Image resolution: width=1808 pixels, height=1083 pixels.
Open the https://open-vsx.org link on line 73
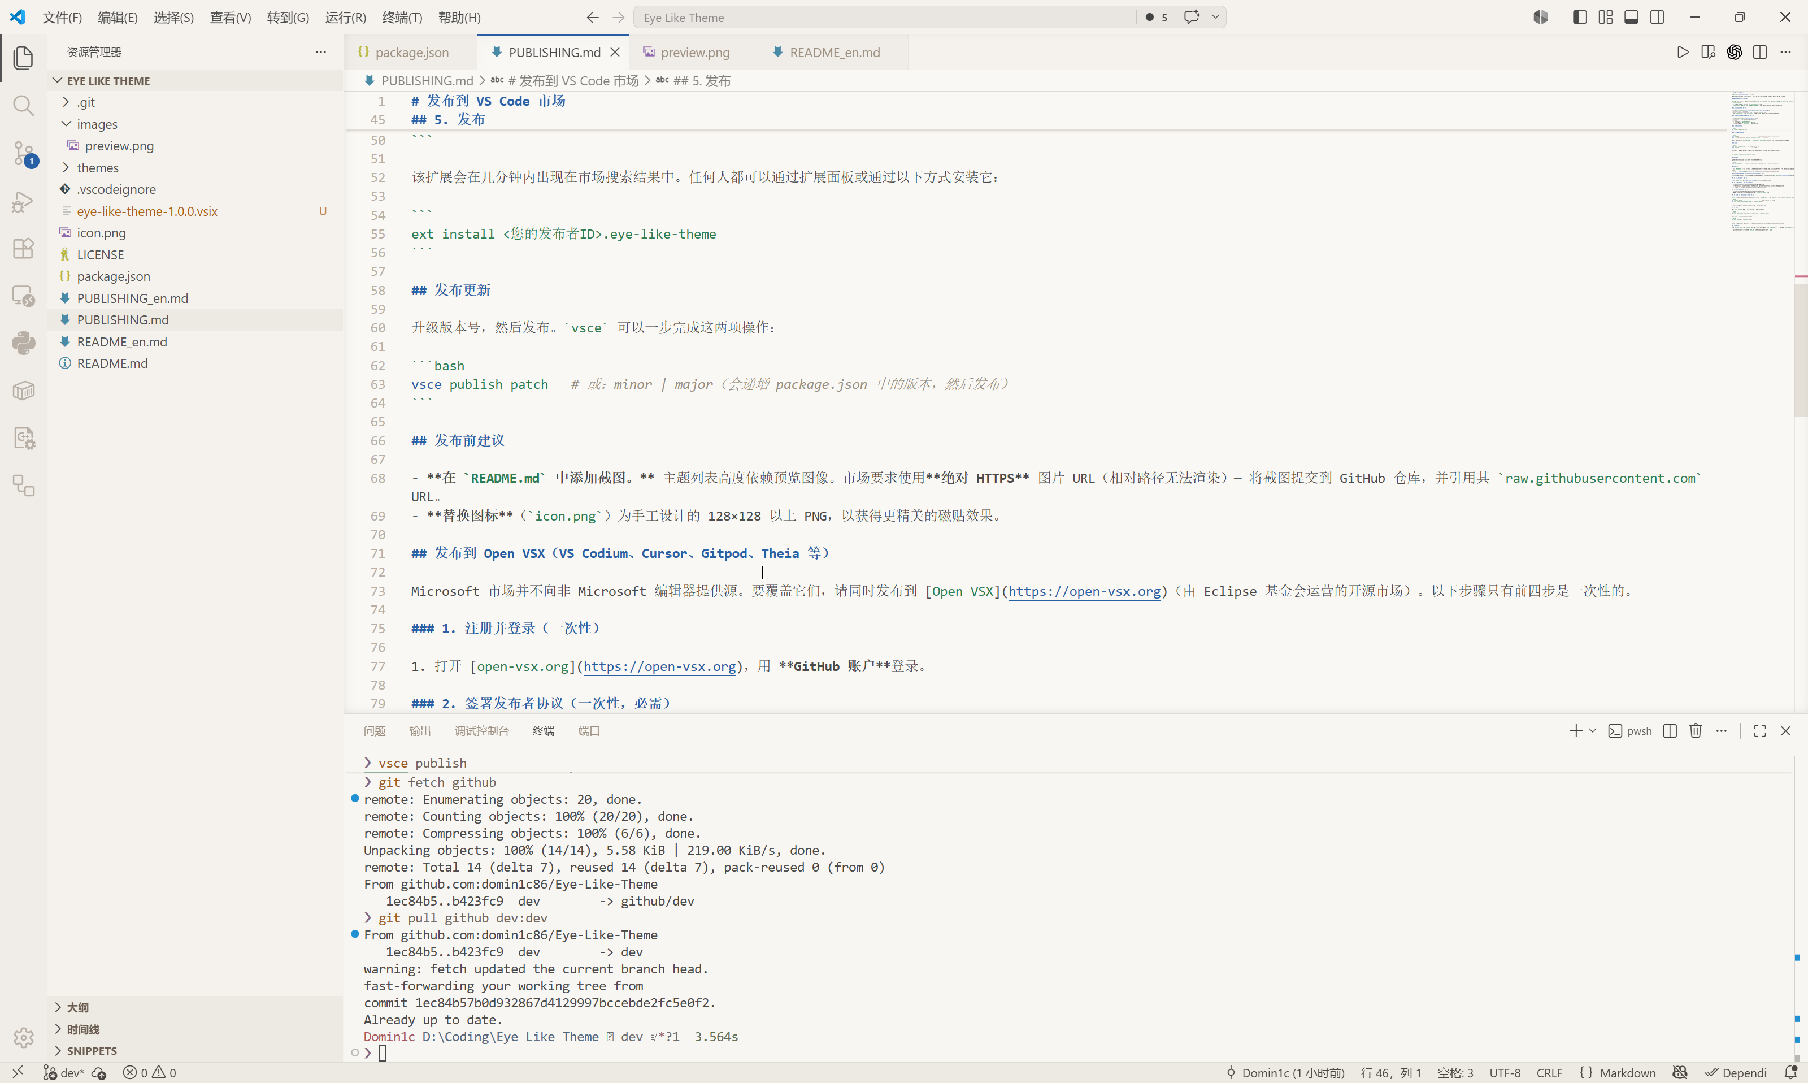coord(1084,591)
